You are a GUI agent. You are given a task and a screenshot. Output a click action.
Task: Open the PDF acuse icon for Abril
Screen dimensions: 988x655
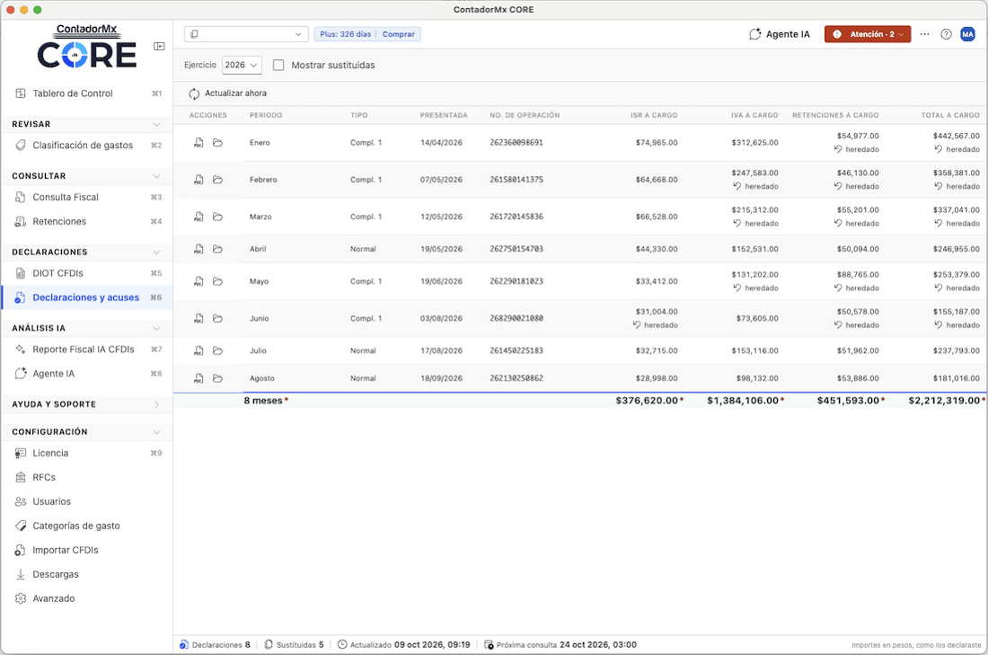point(198,249)
